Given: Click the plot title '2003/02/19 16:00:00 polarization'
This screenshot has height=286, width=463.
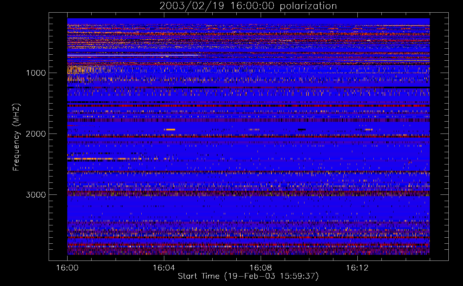Looking at the screenshot, I should point(248,6).
